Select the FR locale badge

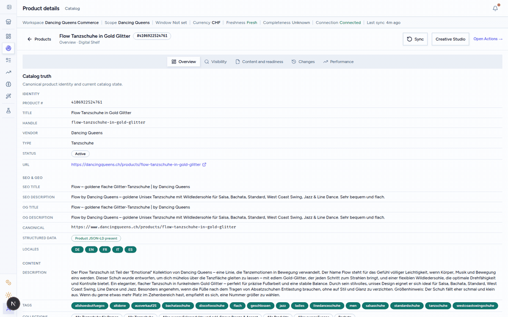(x=105, y=250)
